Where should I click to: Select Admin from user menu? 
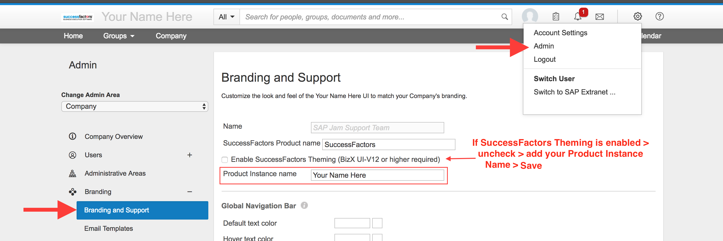tap(544, 46)
